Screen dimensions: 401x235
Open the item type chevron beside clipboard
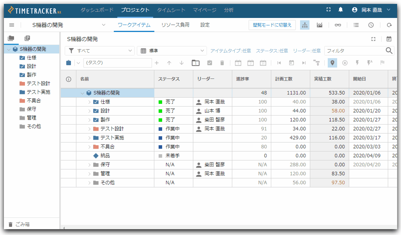click(x=78, y=63)
